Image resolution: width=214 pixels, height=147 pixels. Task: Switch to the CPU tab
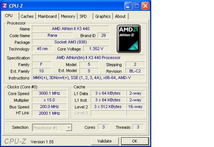10,16
